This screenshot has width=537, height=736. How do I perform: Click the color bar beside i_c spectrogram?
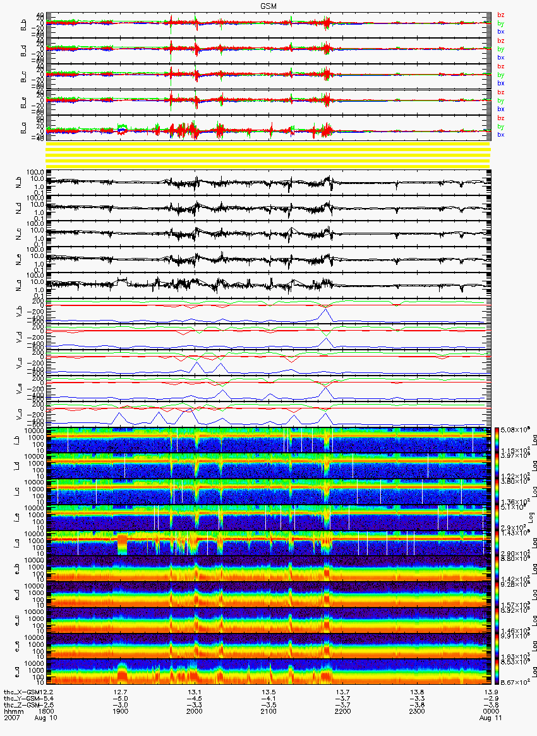pos(497,492)
